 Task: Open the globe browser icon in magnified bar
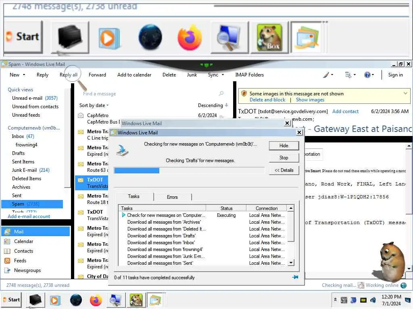(x=150, y=37)
